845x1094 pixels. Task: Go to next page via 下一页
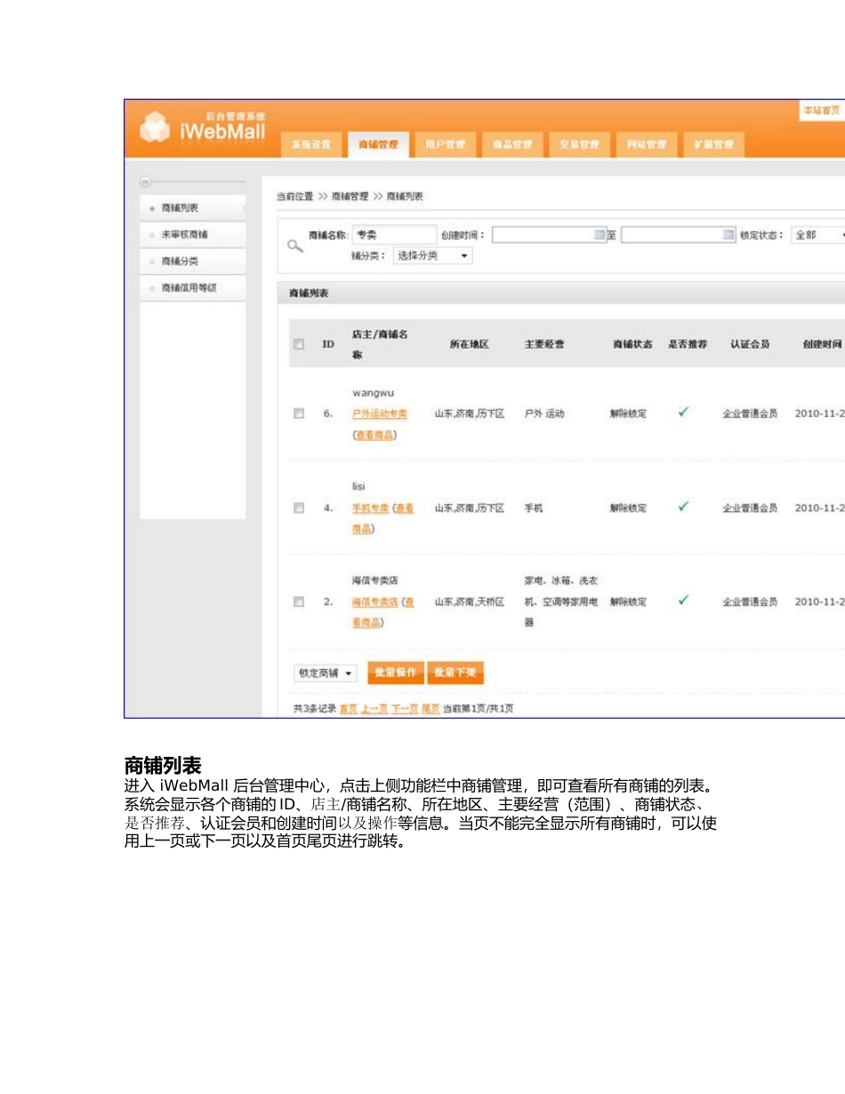(x=405, y=709)
